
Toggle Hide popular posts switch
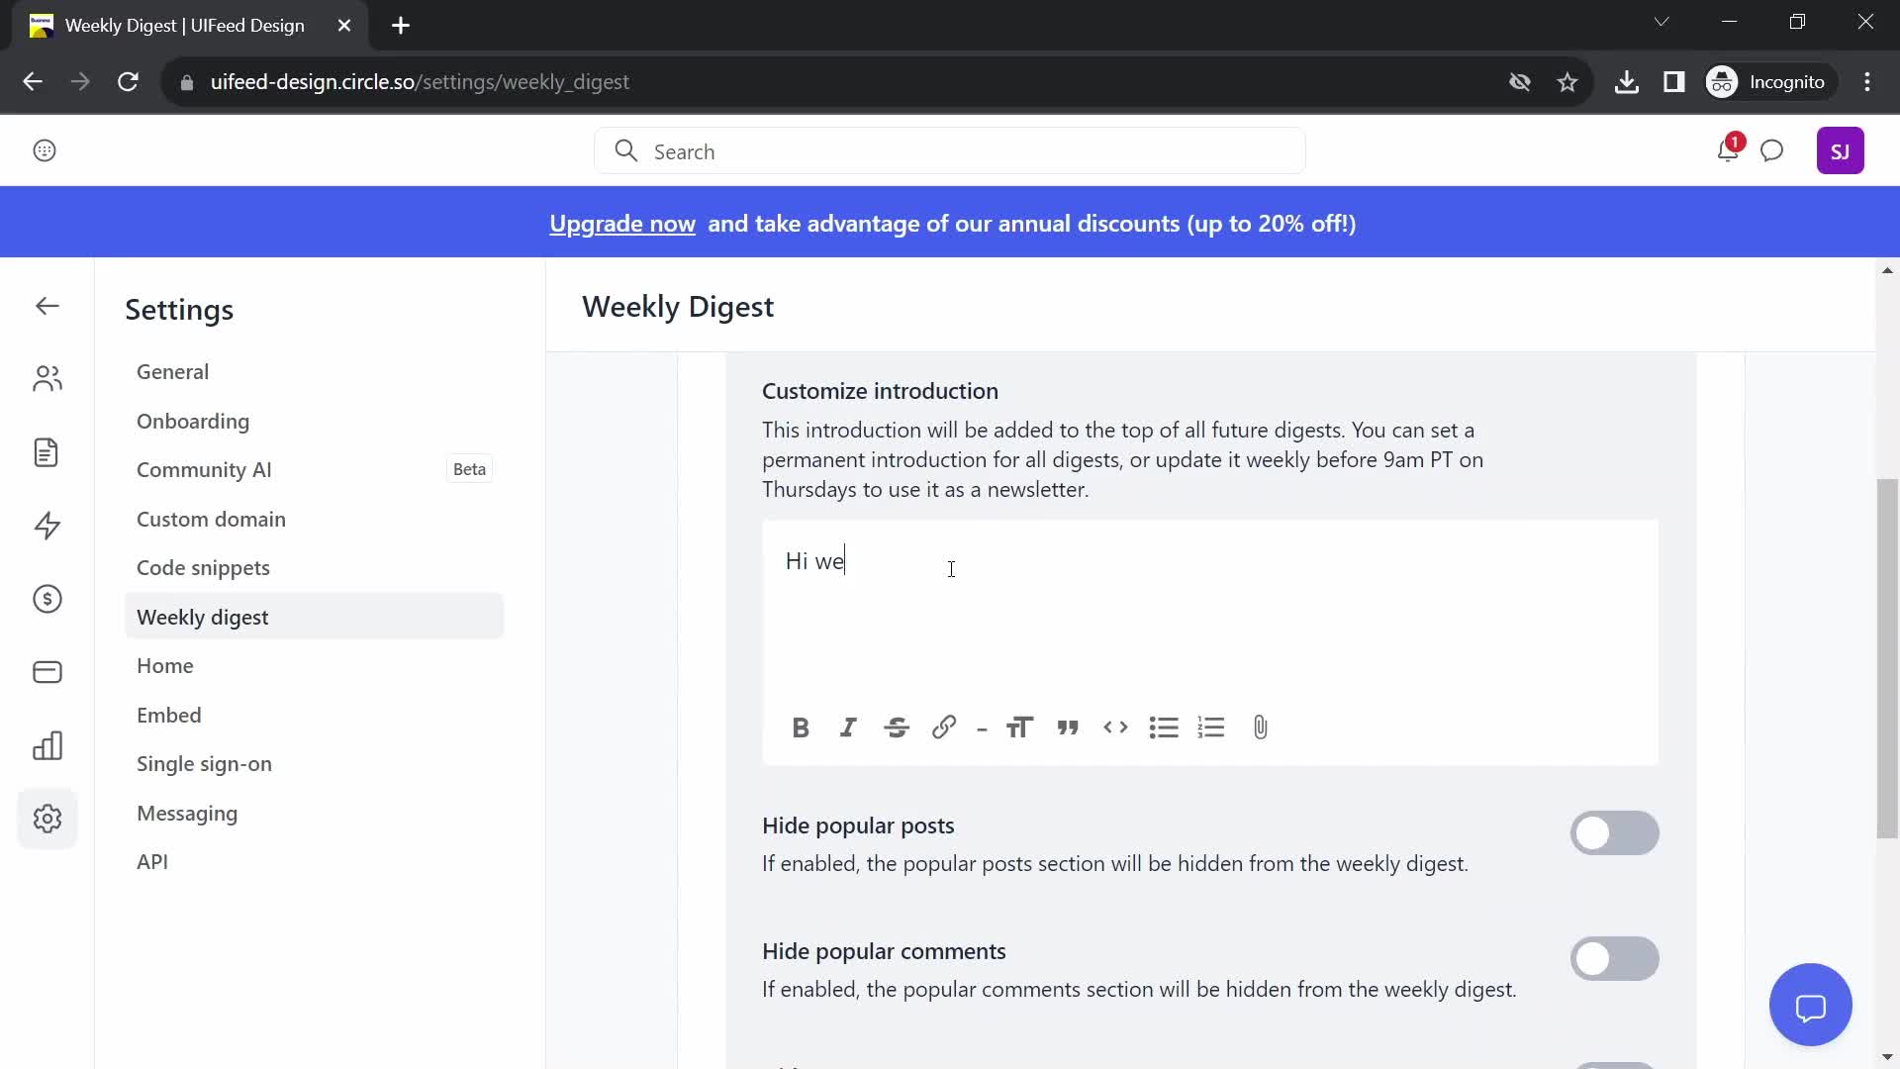coord(1616,832)
